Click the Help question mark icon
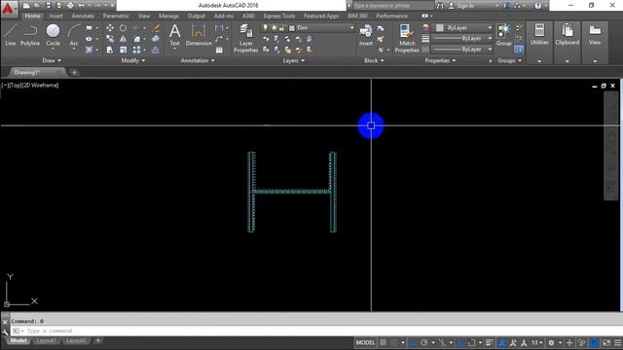This screenshot has width=623, height=350. click(537, 6)
